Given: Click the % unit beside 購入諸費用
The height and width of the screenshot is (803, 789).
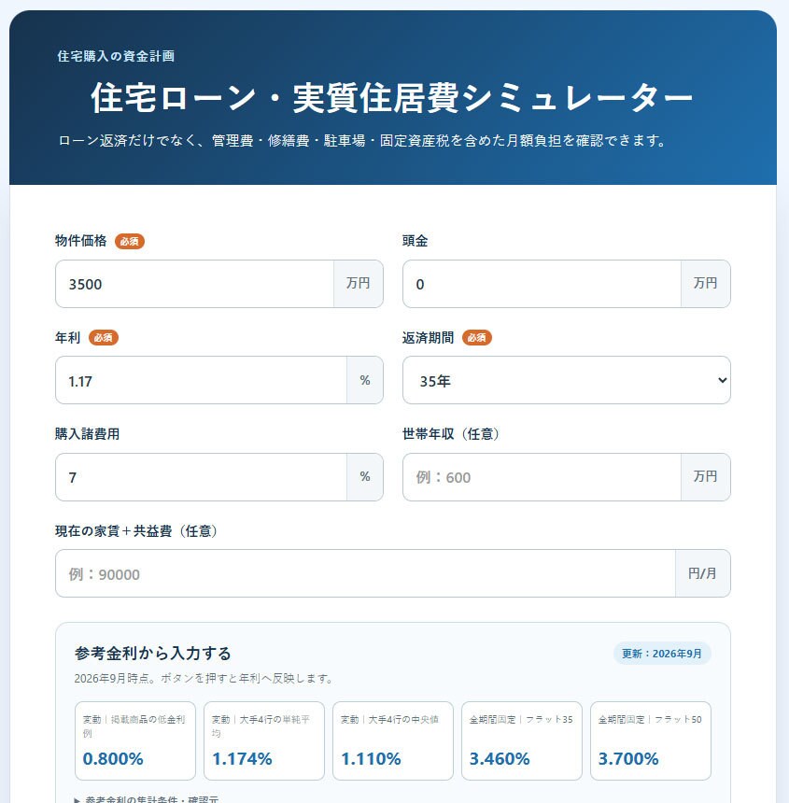Looking at the screenshot, I should pyautogui.click(x=364, y=477).
